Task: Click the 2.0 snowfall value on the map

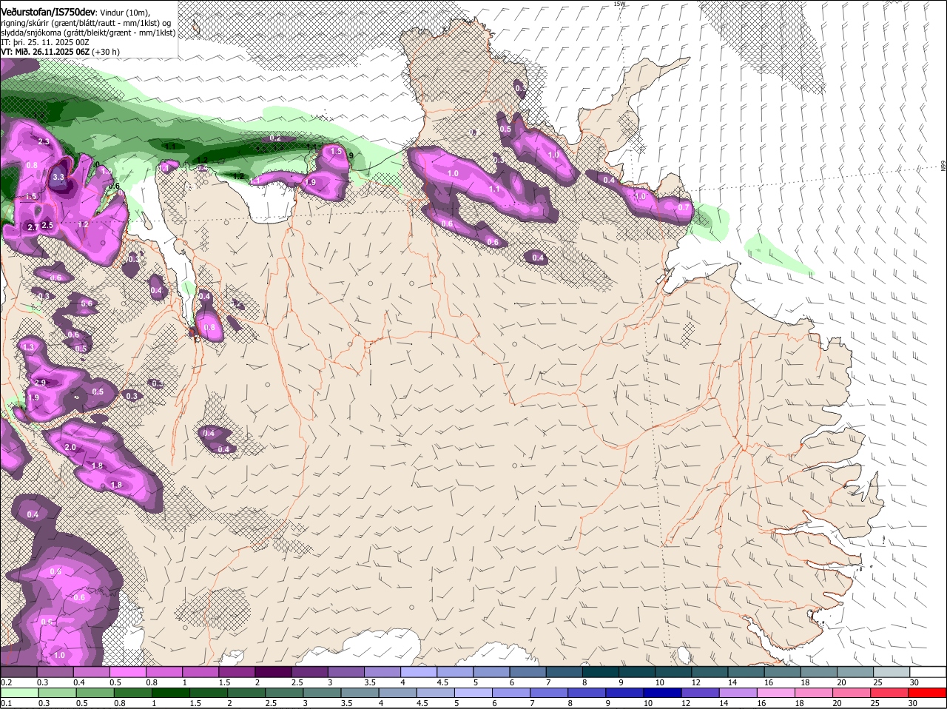Action: (x=70, y=448)
